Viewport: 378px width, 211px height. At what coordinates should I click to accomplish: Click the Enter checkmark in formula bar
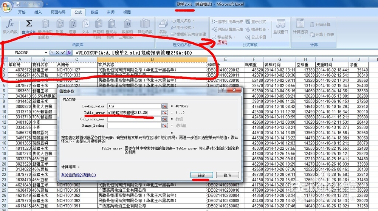[63, 53]
